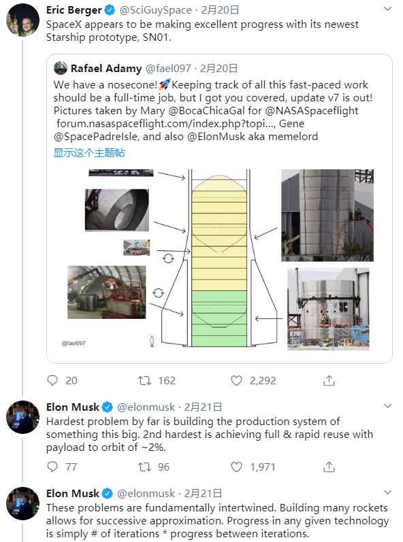Screen dimensions: 403x542
Task: Open Eric Berger's profile avatar
Action: coord(22,20)
